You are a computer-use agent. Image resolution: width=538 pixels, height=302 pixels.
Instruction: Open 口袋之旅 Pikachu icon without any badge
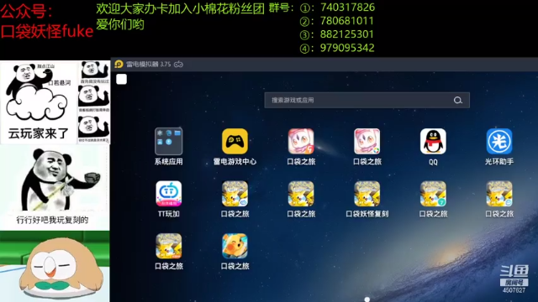tap(301, 194)
